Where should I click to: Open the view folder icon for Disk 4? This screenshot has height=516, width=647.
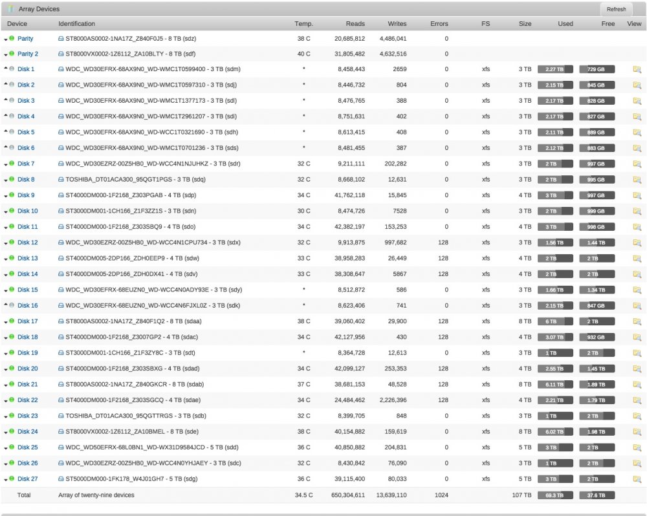coord(637,117)
